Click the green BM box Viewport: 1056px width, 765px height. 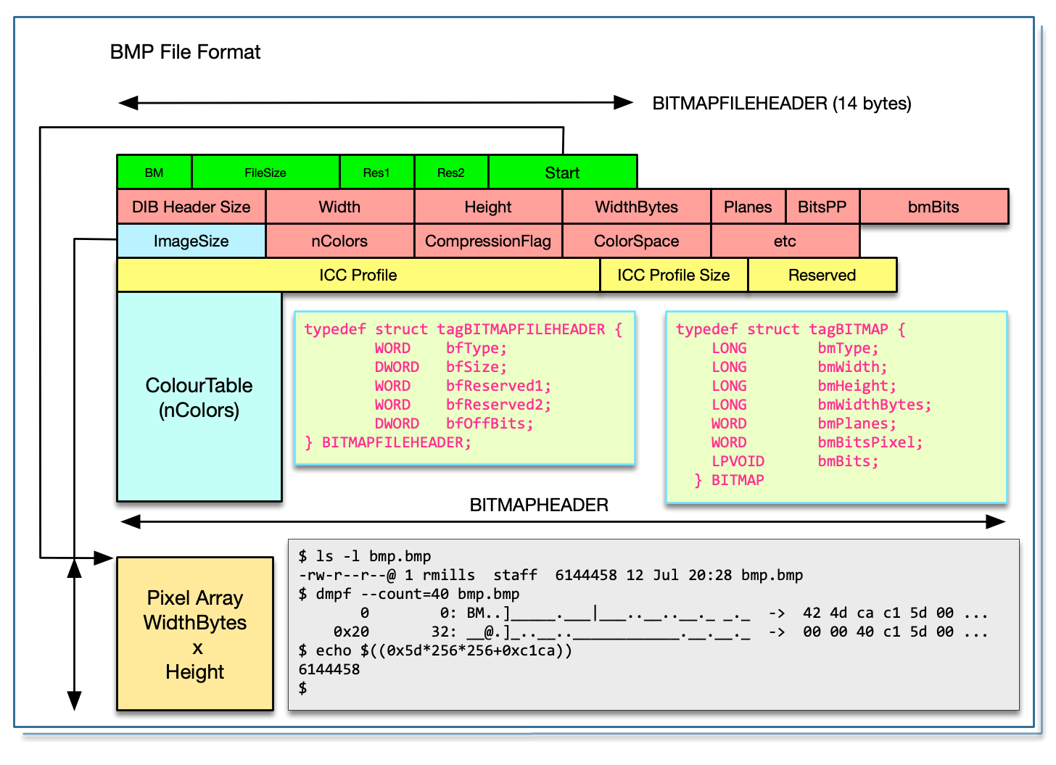point(154,173)
